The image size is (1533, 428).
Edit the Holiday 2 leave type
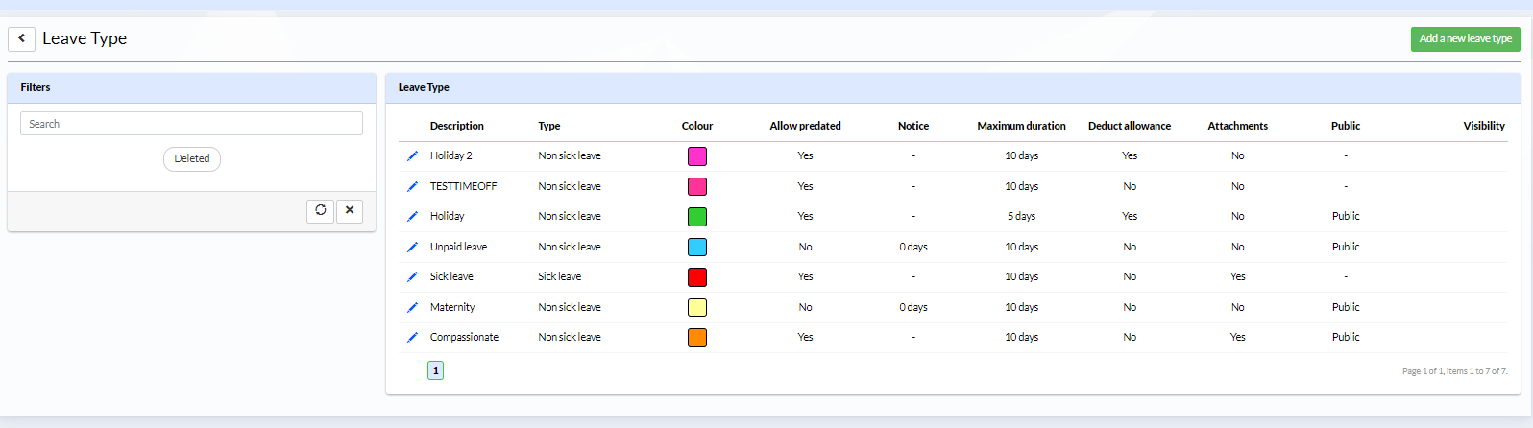(413, 155)
